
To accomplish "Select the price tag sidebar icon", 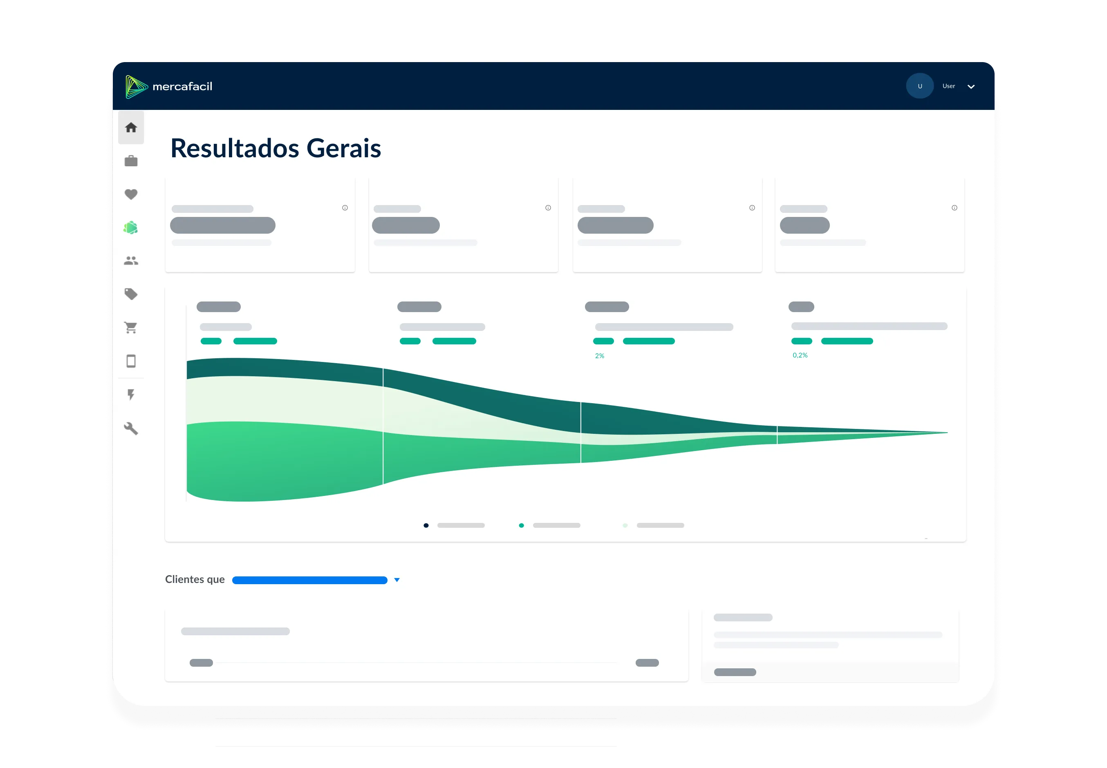I will click(131, 294).
